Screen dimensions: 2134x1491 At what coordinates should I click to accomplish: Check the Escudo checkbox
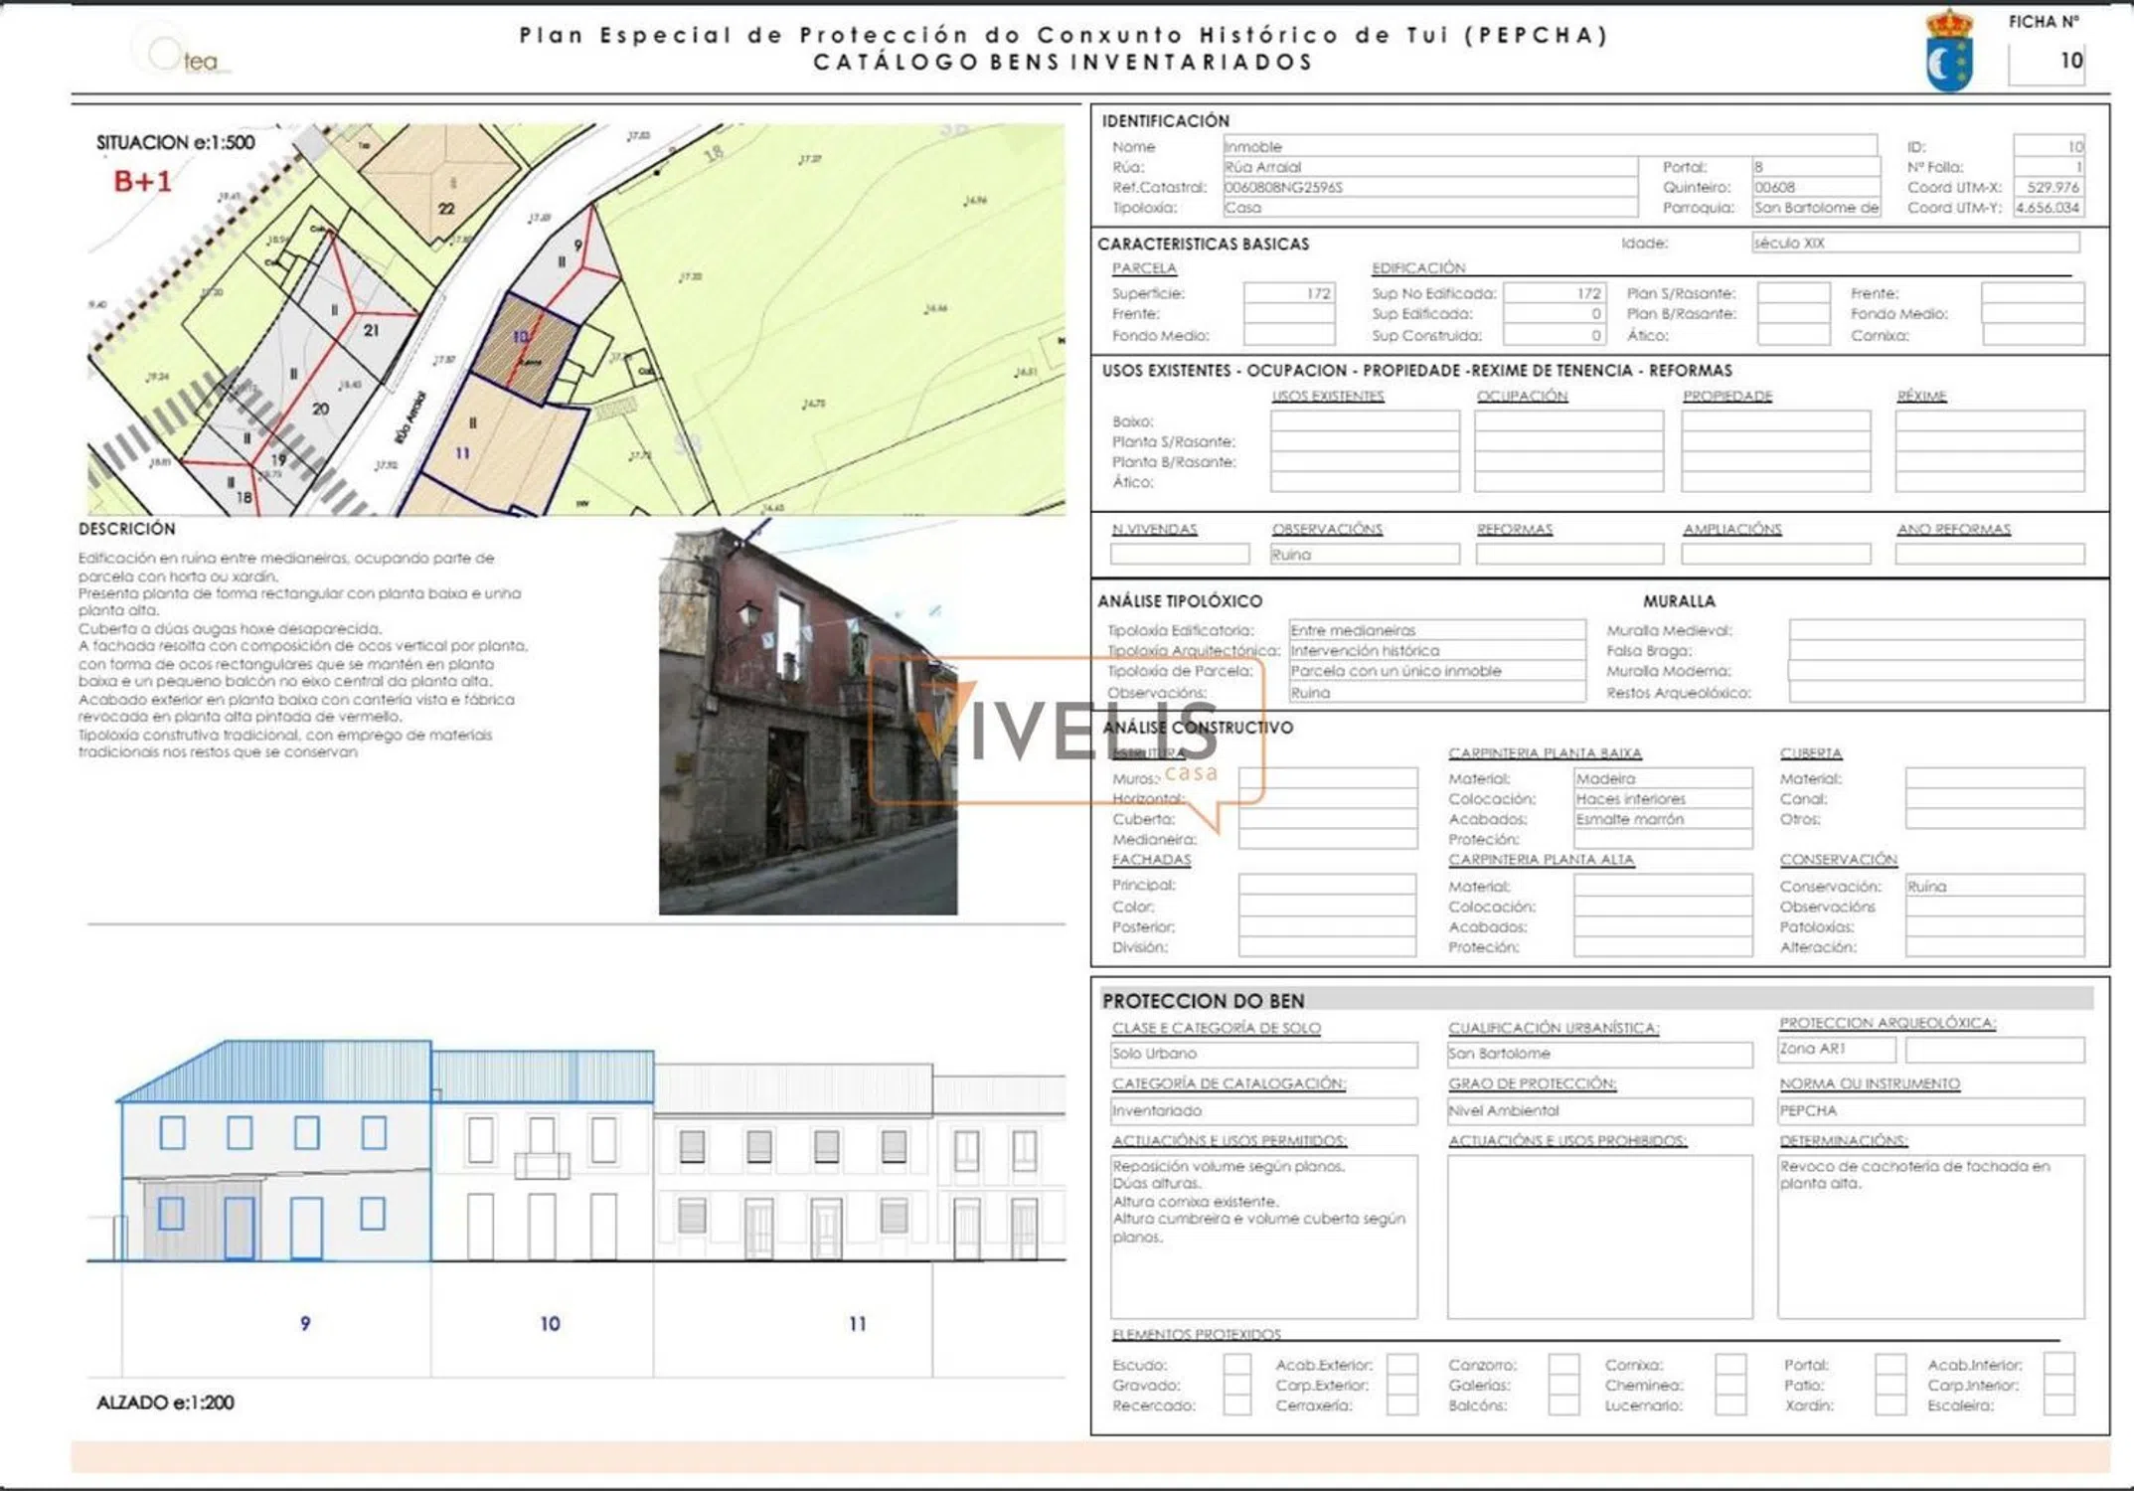click(1236, 1365)
